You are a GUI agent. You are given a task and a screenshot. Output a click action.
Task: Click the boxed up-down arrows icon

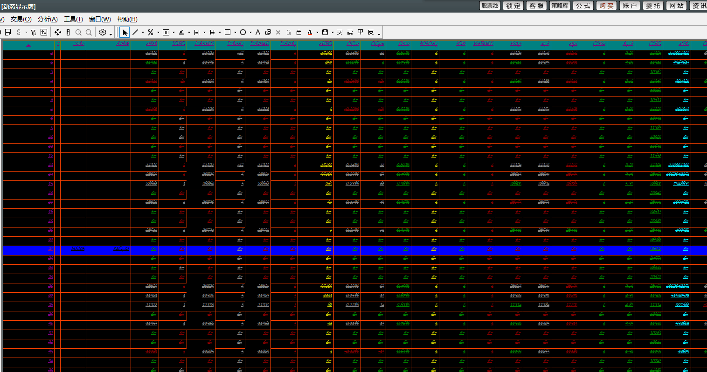(x=44, y=32)
